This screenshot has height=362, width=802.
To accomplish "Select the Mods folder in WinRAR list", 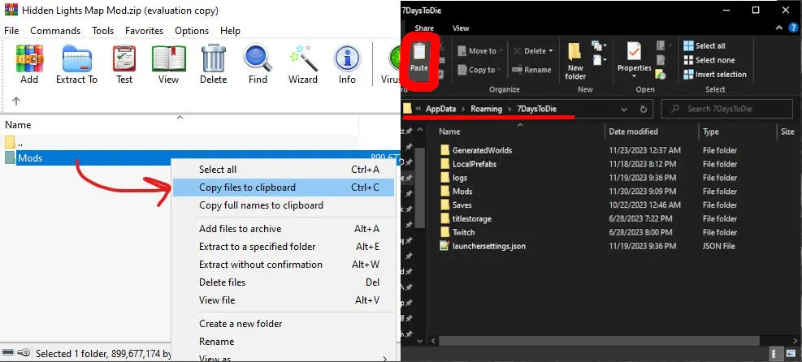I will pos(200,158).
